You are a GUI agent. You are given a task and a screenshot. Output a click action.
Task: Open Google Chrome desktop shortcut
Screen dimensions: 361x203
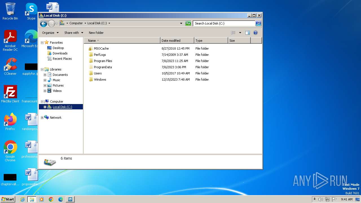point(10,151)
